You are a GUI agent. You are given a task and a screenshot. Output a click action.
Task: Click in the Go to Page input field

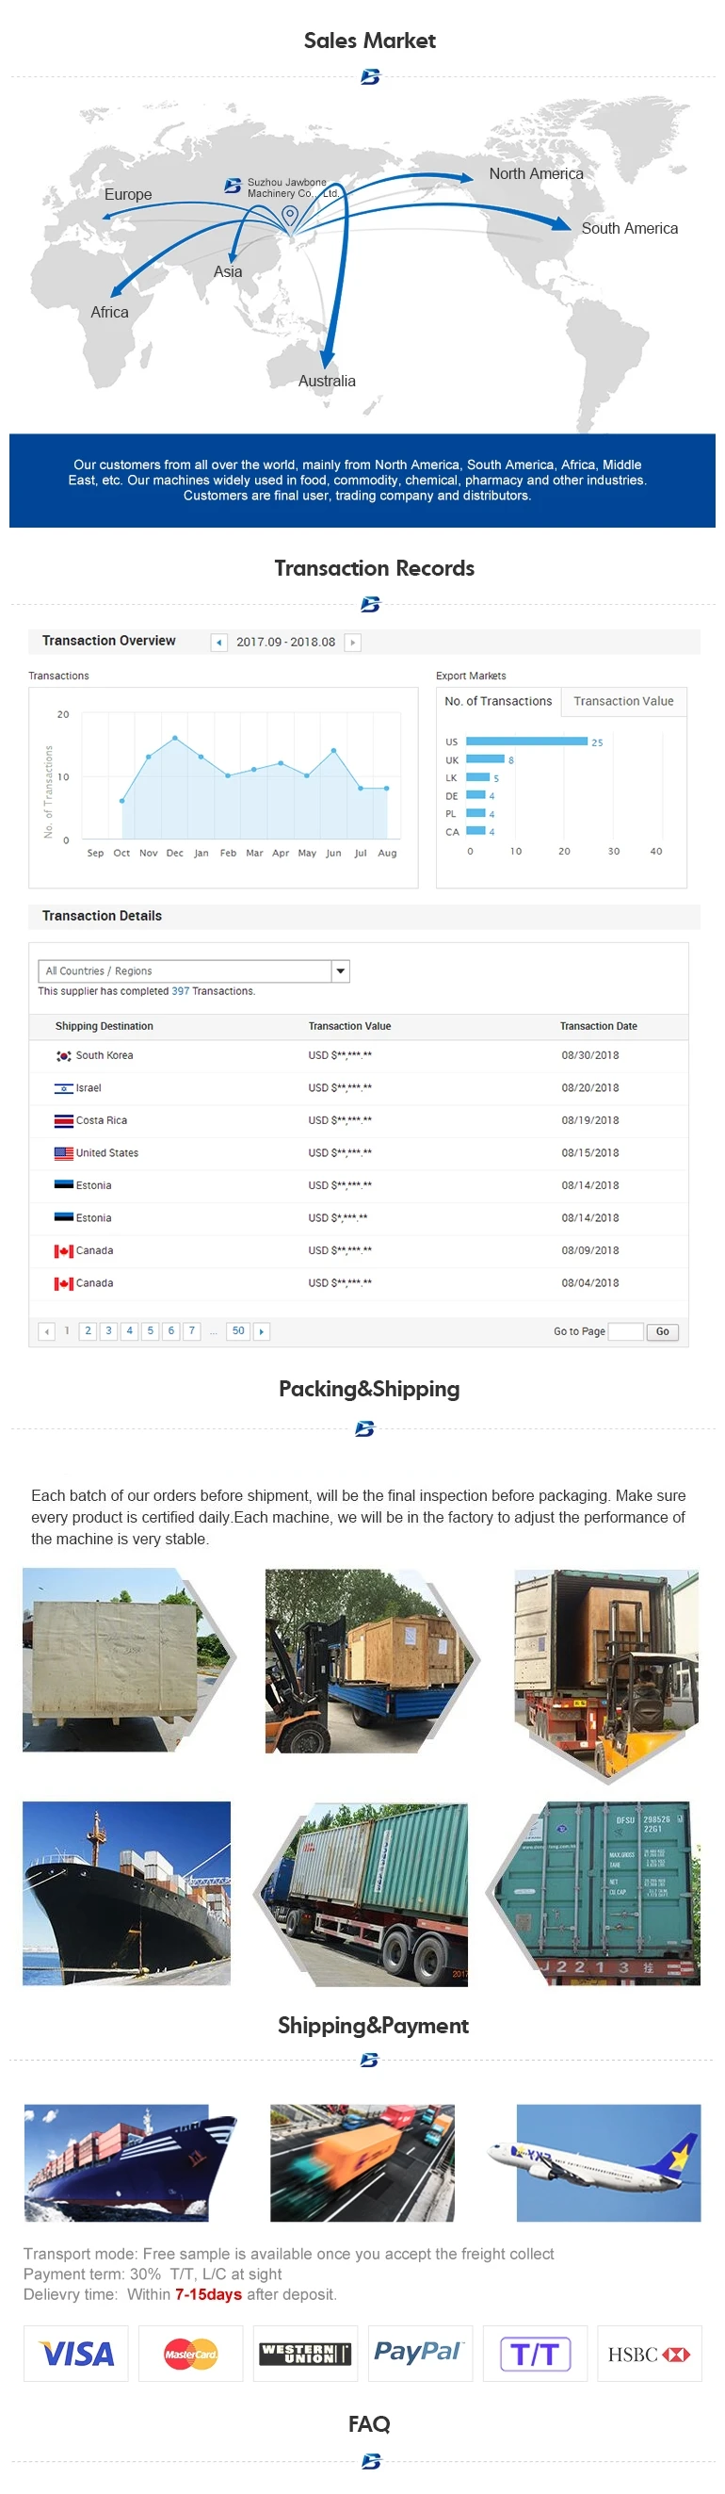point(625,1331)
